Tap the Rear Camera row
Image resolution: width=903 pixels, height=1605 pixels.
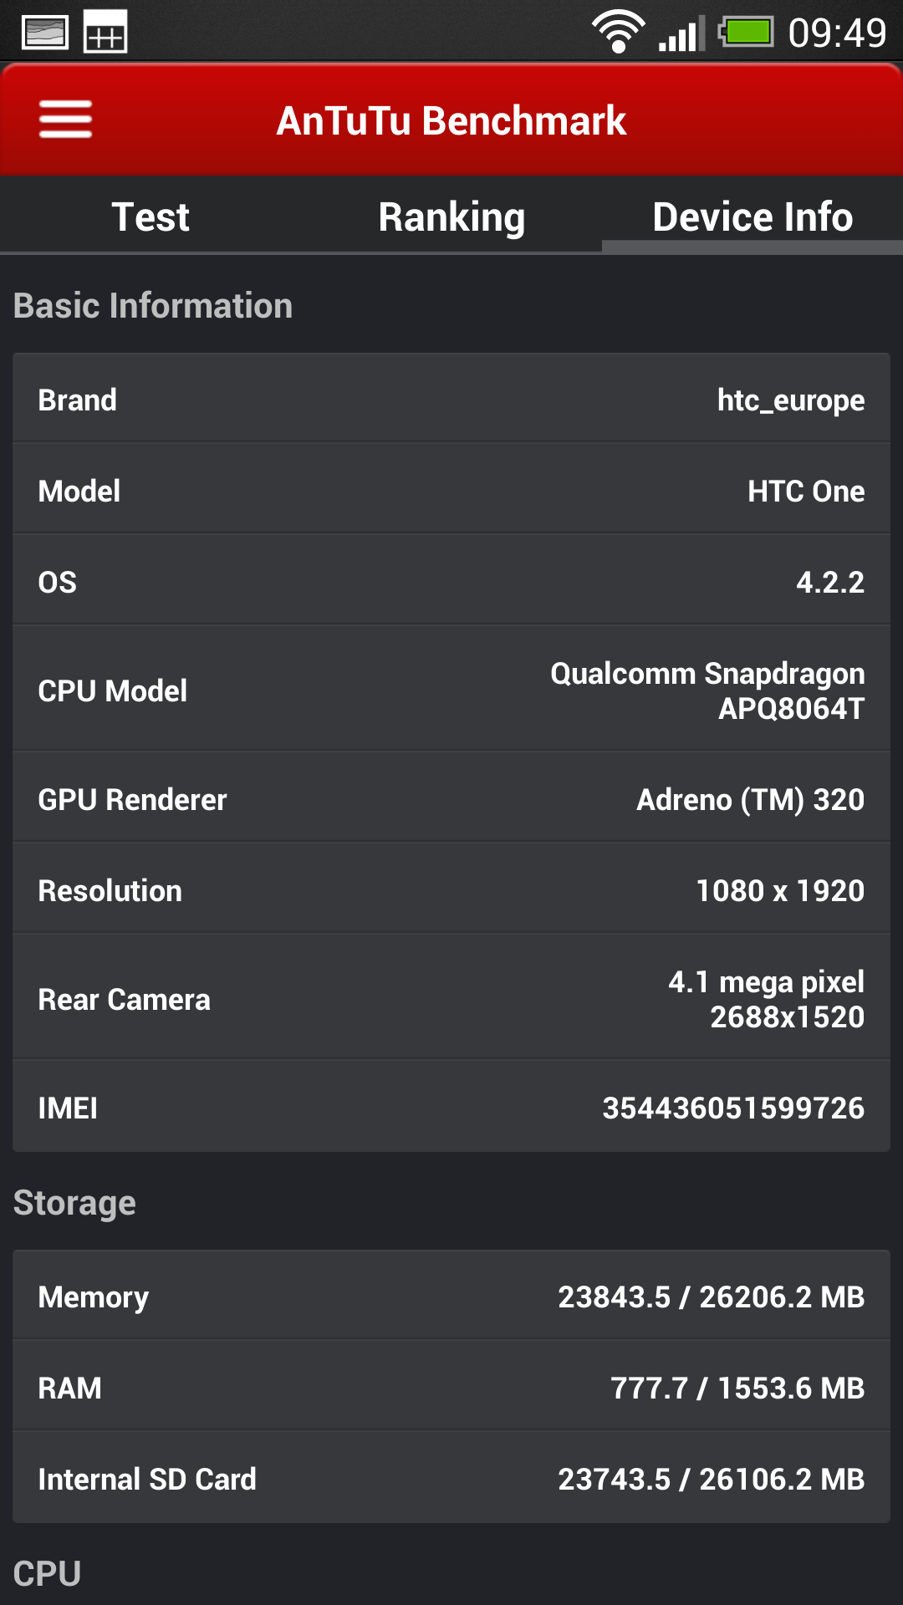click(x=451, y=999)
